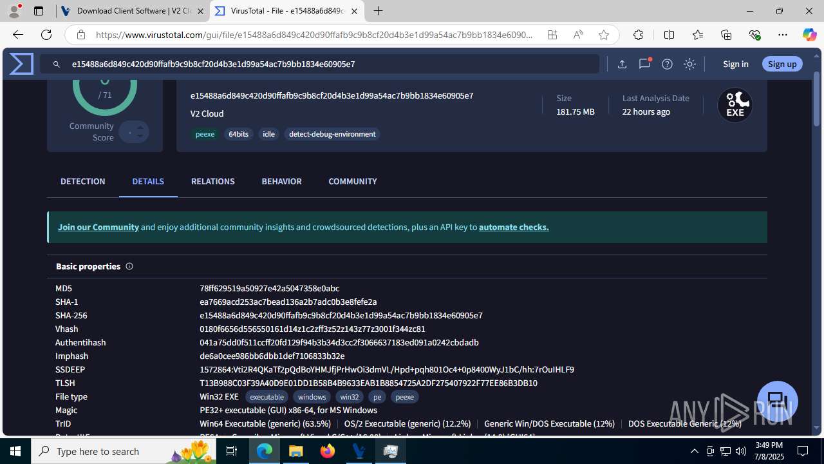
Task: Open the notifications chat icon
Action: pos(644,63)
